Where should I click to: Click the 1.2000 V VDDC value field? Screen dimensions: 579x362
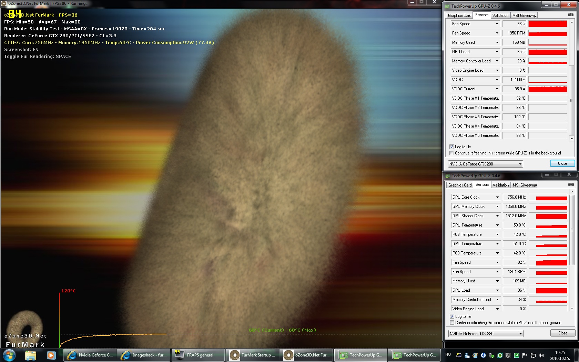click(515, 80)
